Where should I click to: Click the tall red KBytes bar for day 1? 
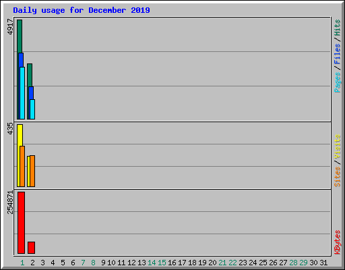[21, 223]
